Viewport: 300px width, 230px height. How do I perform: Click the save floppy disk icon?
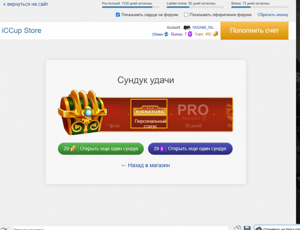(247, 228)
